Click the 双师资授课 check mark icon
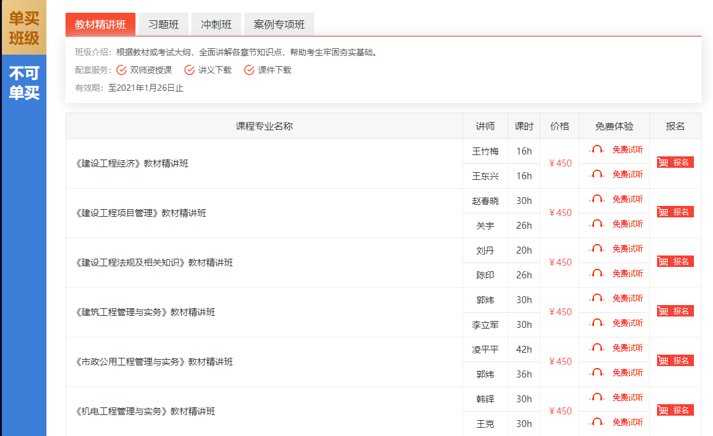The image size is (713, 436). pyautogui.click(x=121, y=70)
